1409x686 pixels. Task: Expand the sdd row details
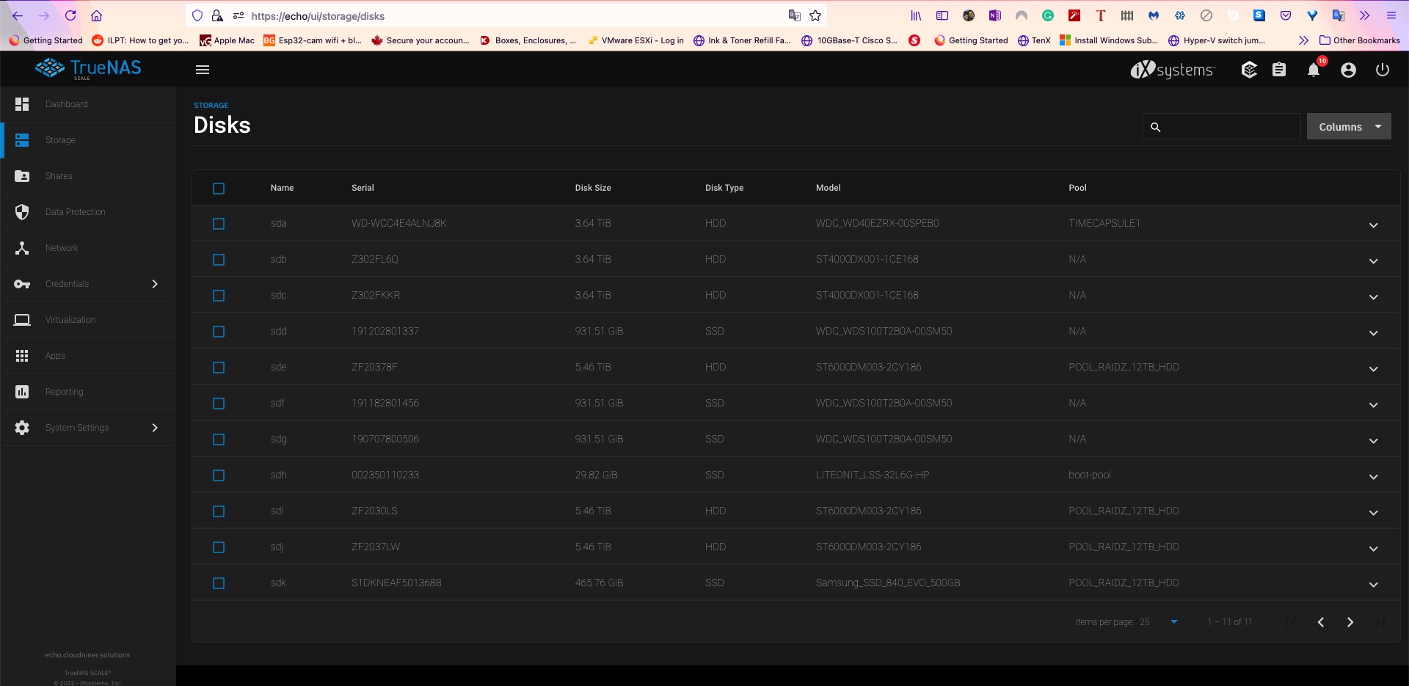click(x=1373, y=333)
